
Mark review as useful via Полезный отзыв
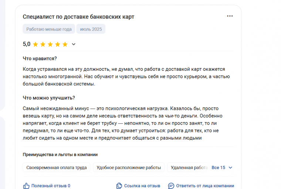pos(51,186)
